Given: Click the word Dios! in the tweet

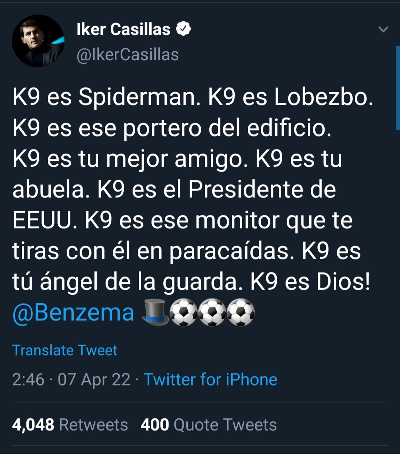Looking at the screenshot, I should [343, 282].
